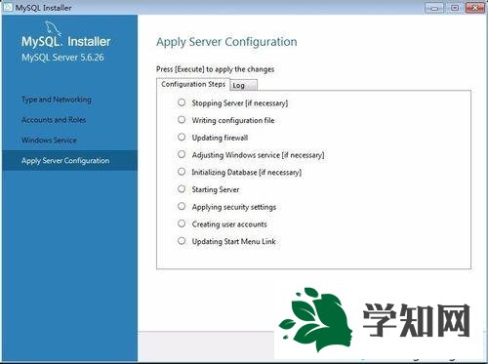488x364 pixels.
Task: Click 'Press [Execute] to apply the changes' text
Action: tap(215, 69)
